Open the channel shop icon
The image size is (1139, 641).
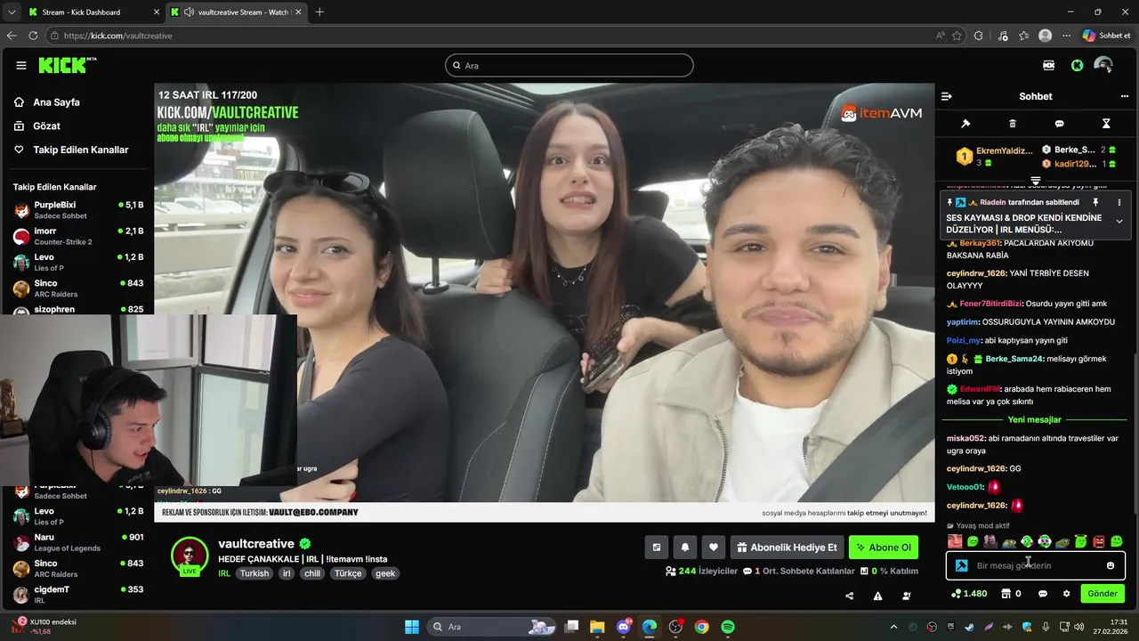(x=1006, y=594)
